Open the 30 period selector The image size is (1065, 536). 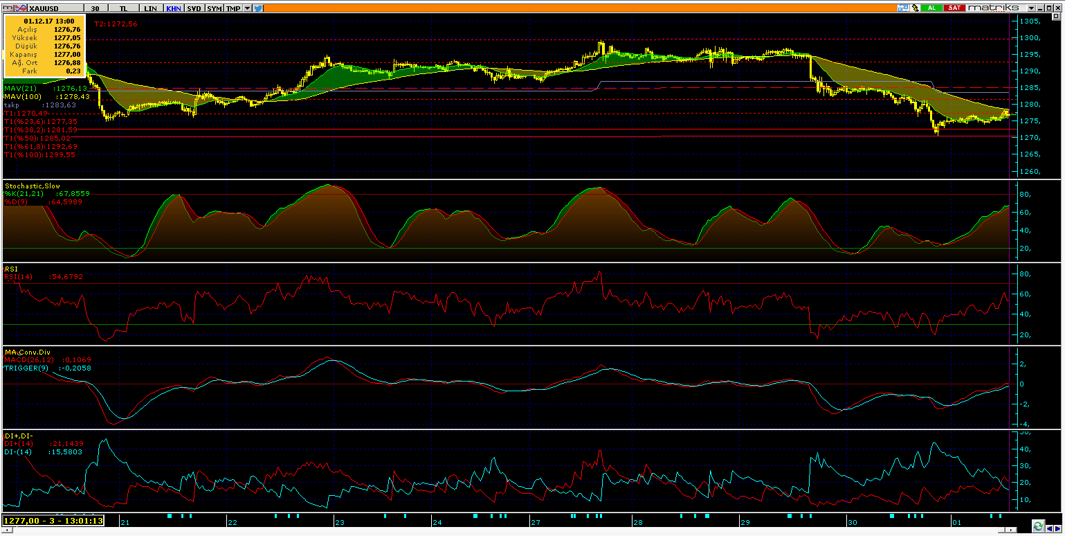point(95,8)
